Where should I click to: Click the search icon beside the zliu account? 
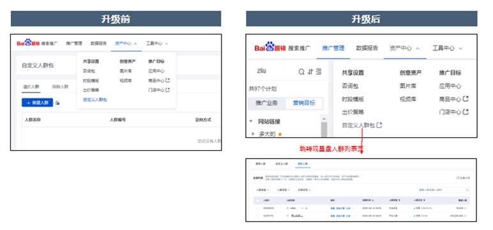(x=301, y=72)
